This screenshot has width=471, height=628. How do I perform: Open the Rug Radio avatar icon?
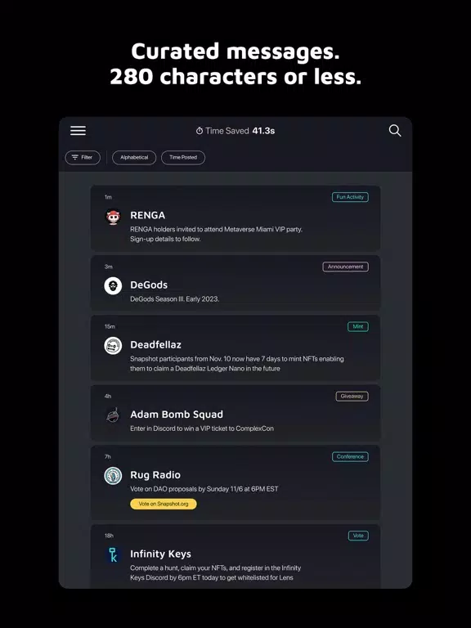(x=113, y=476)
